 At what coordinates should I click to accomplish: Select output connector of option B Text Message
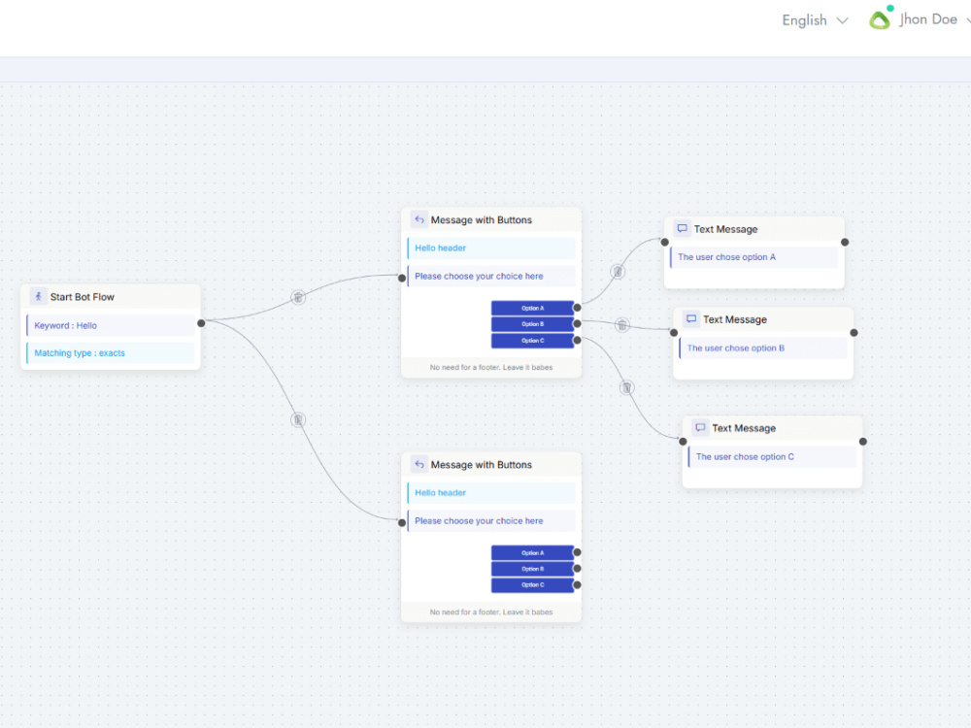point(854,332)
